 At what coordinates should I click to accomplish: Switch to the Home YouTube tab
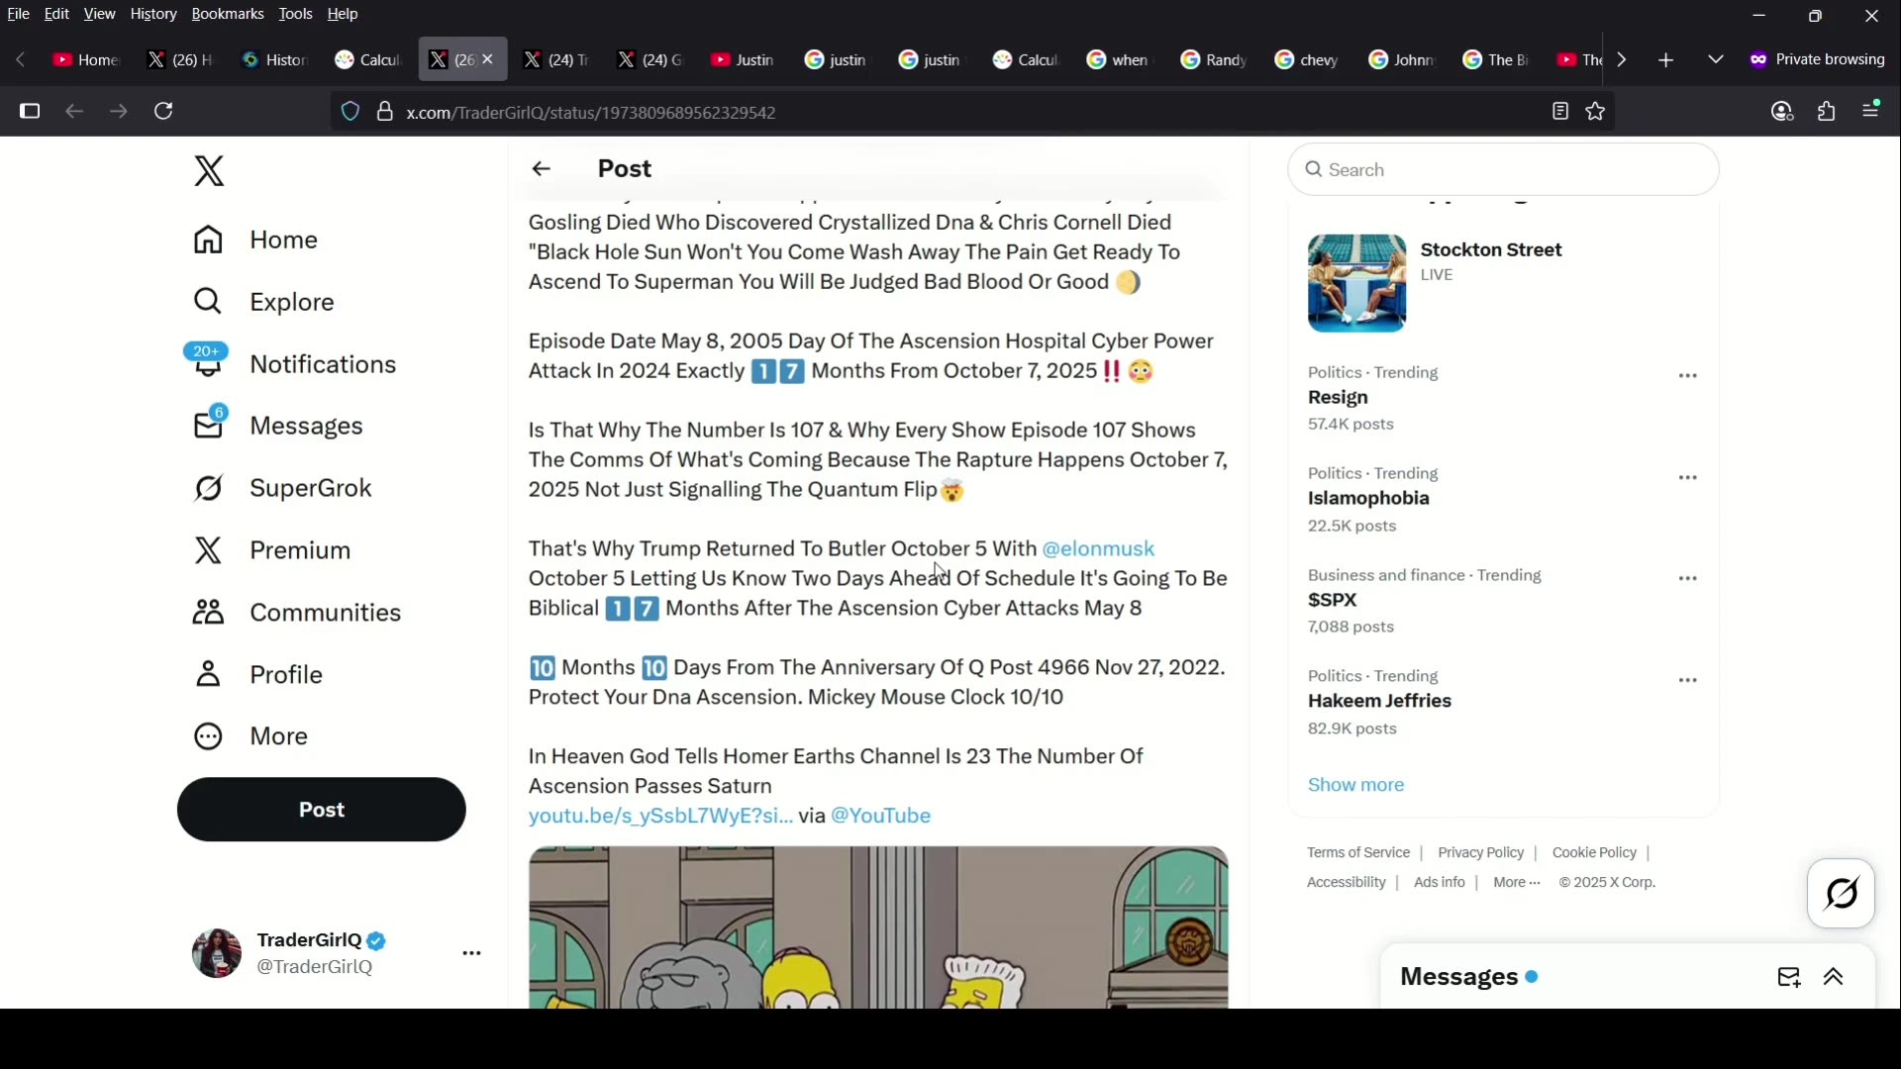(x=86, y=60)
